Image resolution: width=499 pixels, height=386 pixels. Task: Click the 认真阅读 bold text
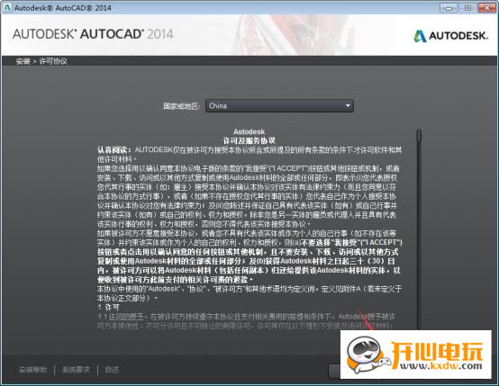point(113,149)
